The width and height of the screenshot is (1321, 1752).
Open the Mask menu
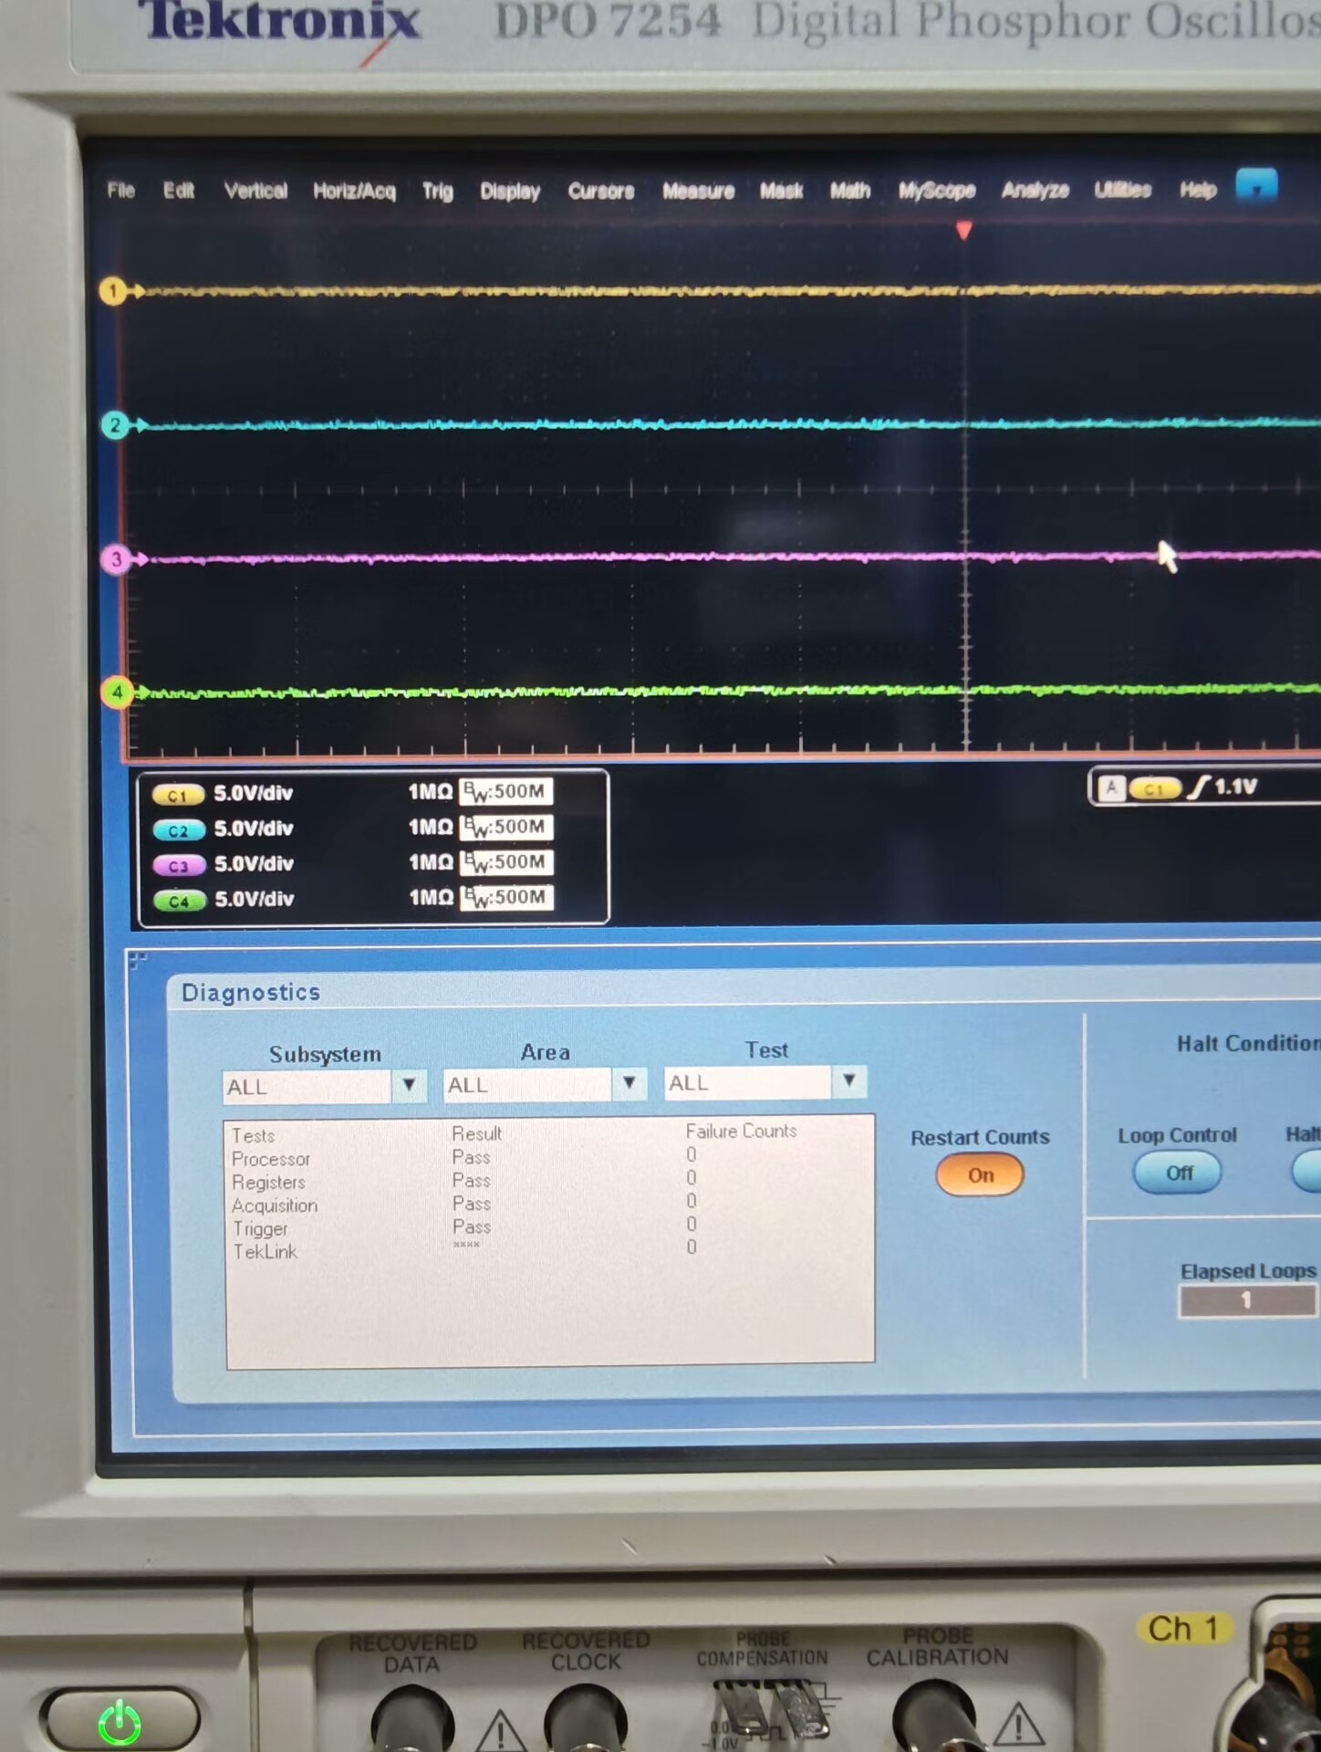(781, 190)
